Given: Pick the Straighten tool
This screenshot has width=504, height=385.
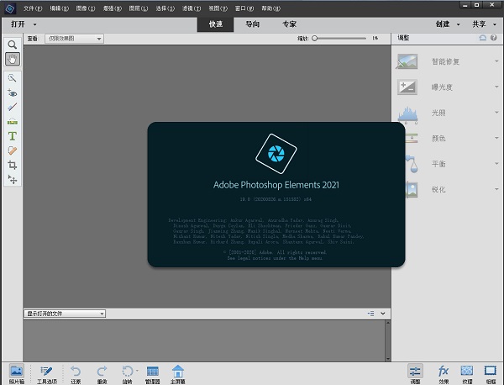Looking at the screenshot, I should (13, 122).
